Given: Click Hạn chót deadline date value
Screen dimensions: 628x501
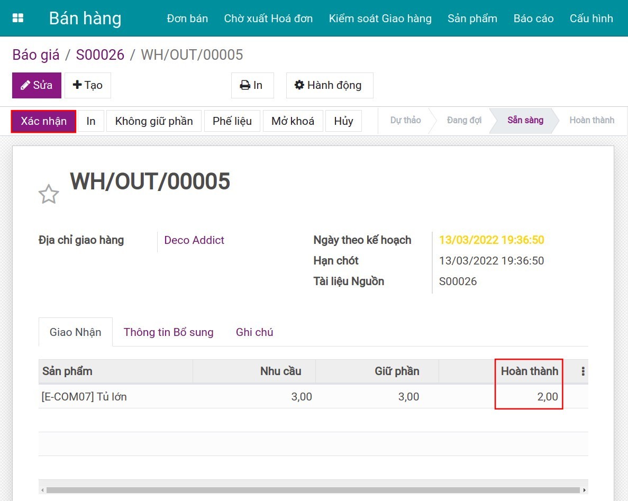Looking at the screenshot, I should pos(492,261).
